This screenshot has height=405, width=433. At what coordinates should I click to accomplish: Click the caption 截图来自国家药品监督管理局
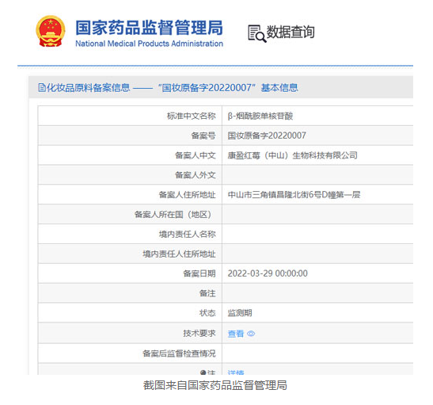click(215, 385)
